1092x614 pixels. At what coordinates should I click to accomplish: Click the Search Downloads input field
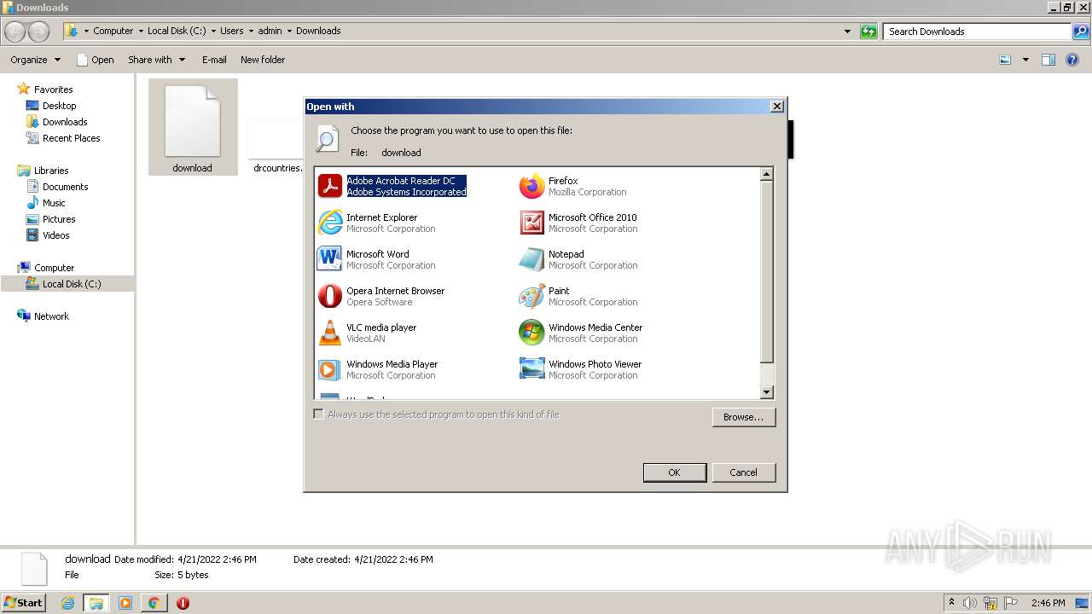[978, 32]
